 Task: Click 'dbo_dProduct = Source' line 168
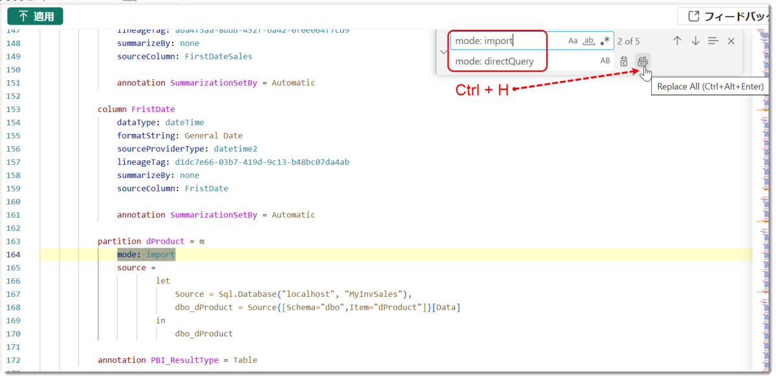coord(318,307)
